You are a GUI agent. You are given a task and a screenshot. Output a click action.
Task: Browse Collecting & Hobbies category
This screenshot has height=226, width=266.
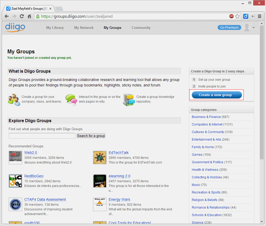[x=207, y=177]
